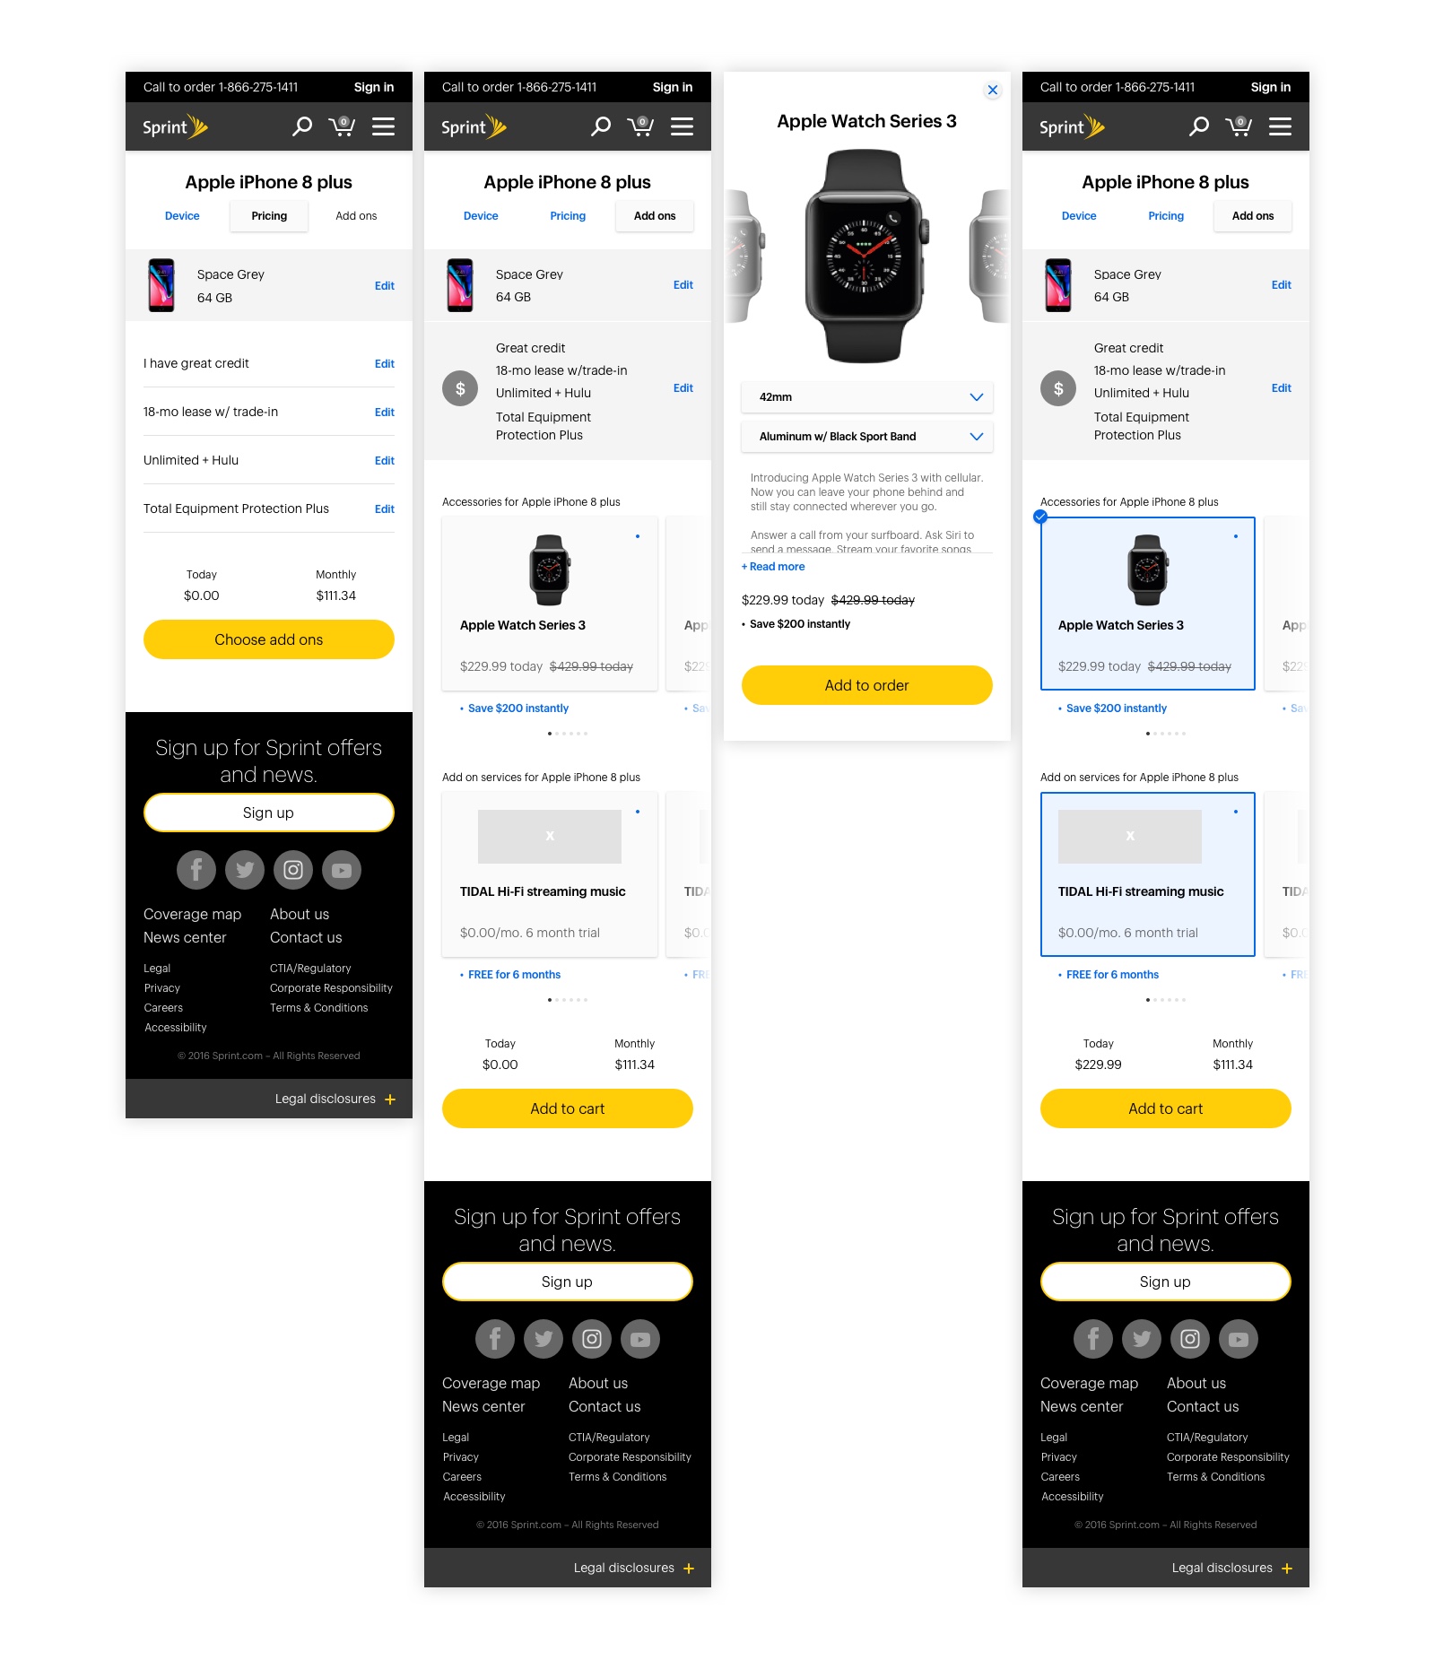The width and height of the screenshot is (1435, 1660).
Task: Open the Instagram icon in the rightmost footer
Action: 1190,1339
